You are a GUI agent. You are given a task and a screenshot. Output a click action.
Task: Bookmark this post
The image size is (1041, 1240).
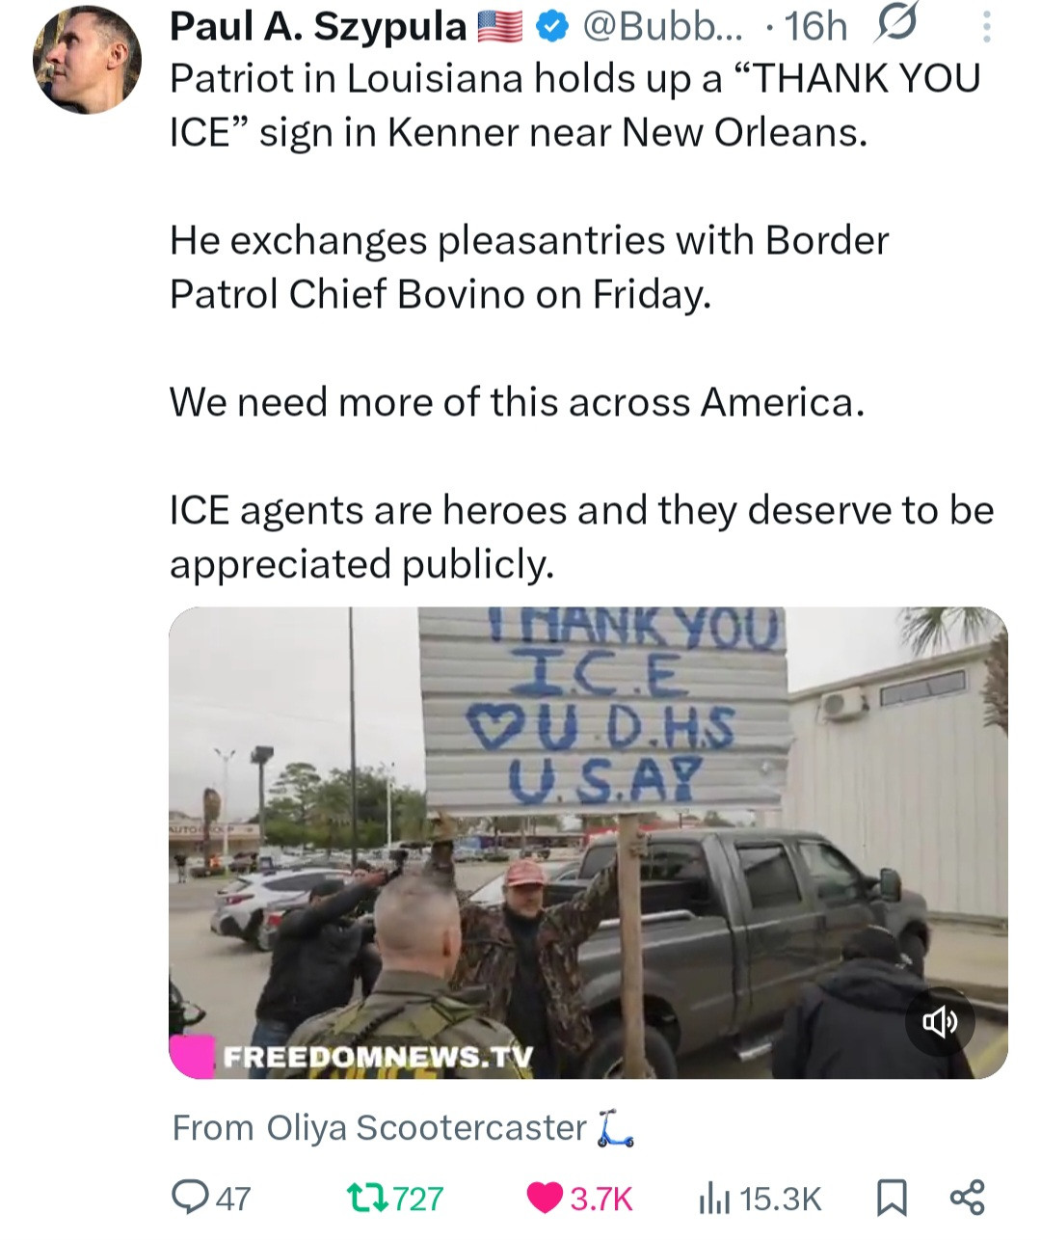click(891, 1199)
